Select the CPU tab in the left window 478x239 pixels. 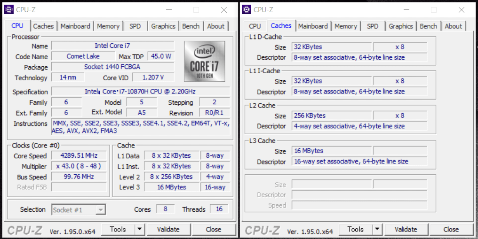[17, 25]
